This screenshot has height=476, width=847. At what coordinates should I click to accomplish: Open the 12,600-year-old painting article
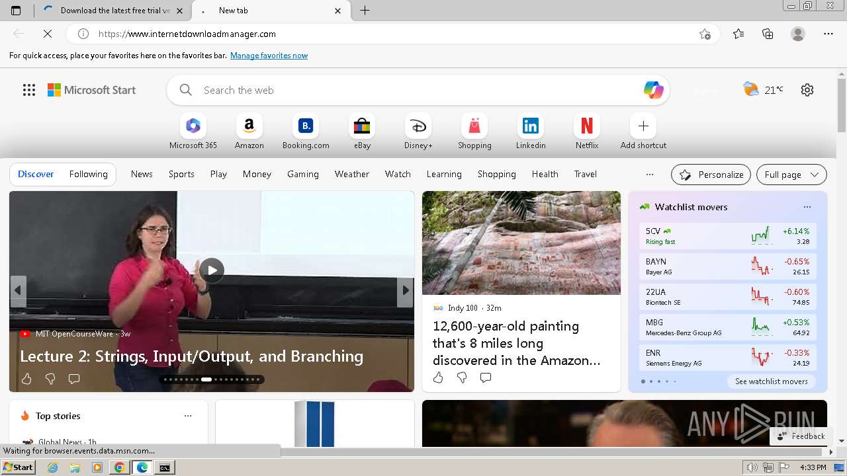[x=517, y=343]
